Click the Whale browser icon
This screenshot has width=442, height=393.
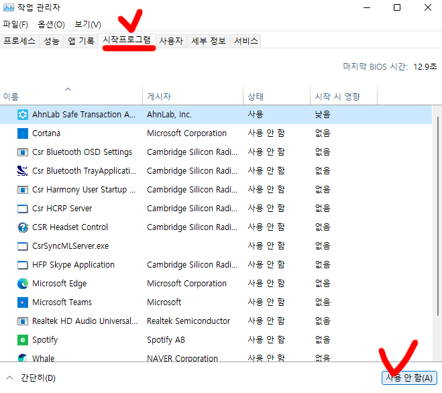click(23, 357)
